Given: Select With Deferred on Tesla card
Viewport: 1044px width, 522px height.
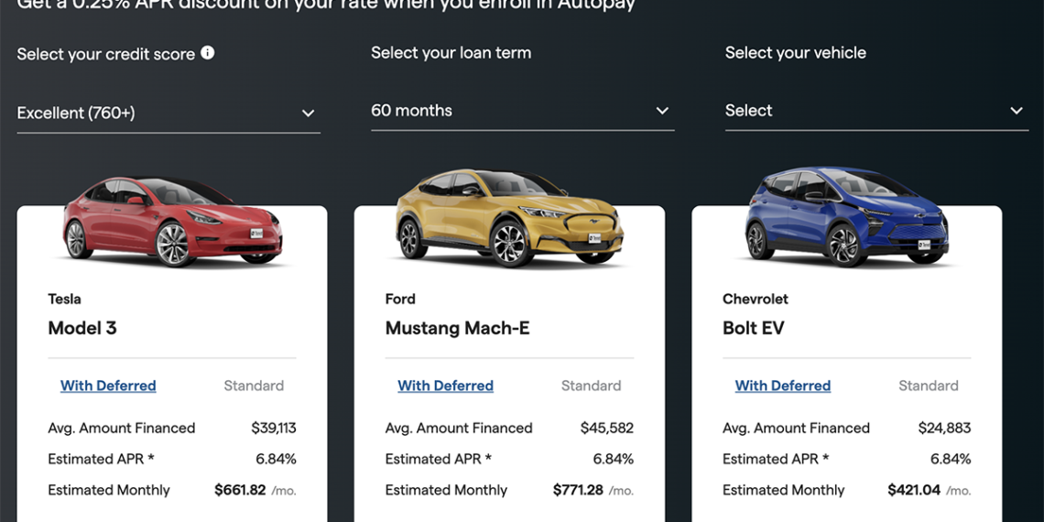Looking at the screenshot, I should (x=108, y=386).
